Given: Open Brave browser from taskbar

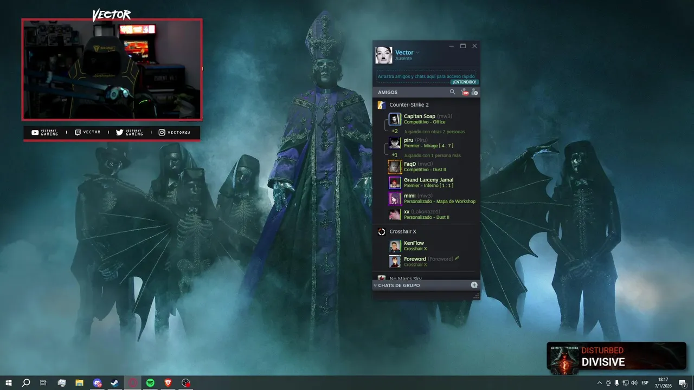Looking at the screenshot, I should (x=168, y=382).
